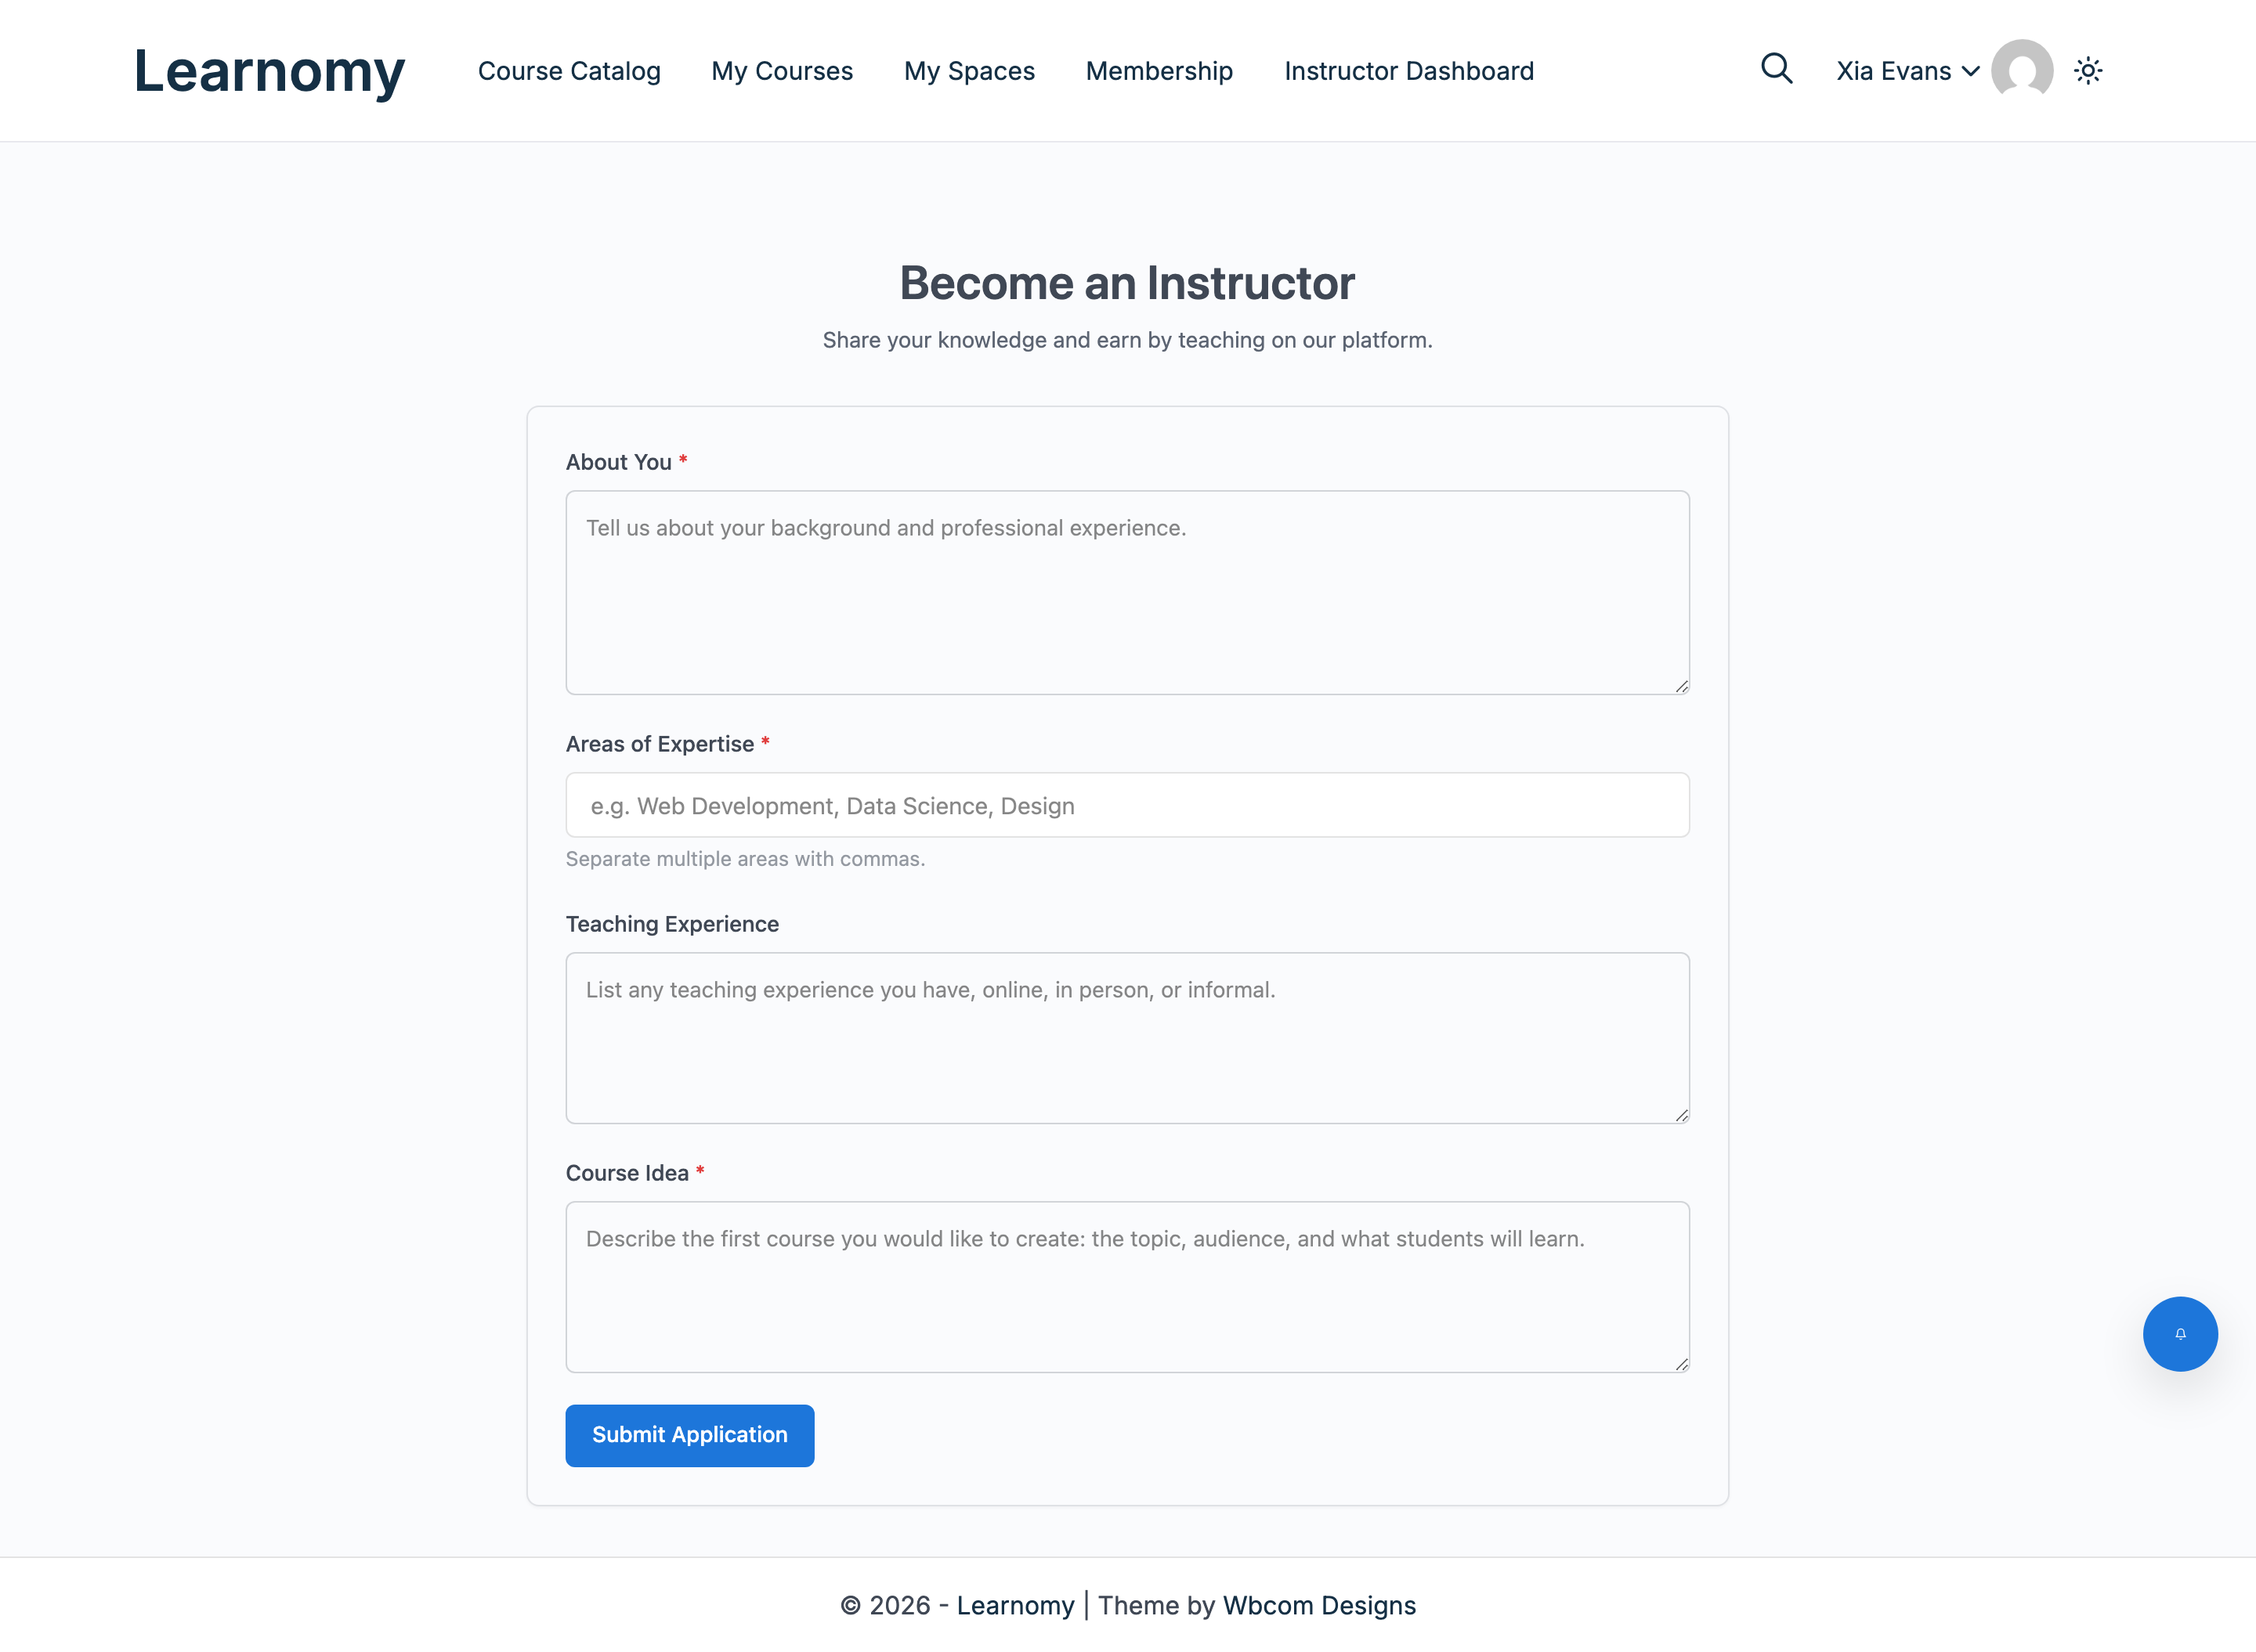Screen dimensions: 2256x1652
Task: Click the user avatar image
Action: [2022, 70]
